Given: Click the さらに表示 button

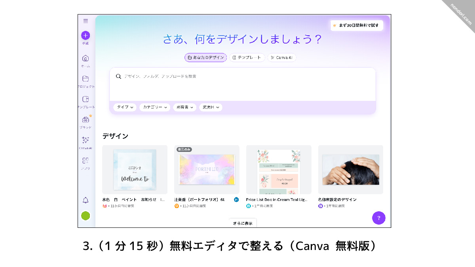Looking at the screenshot, I should (x=243, y=223).
